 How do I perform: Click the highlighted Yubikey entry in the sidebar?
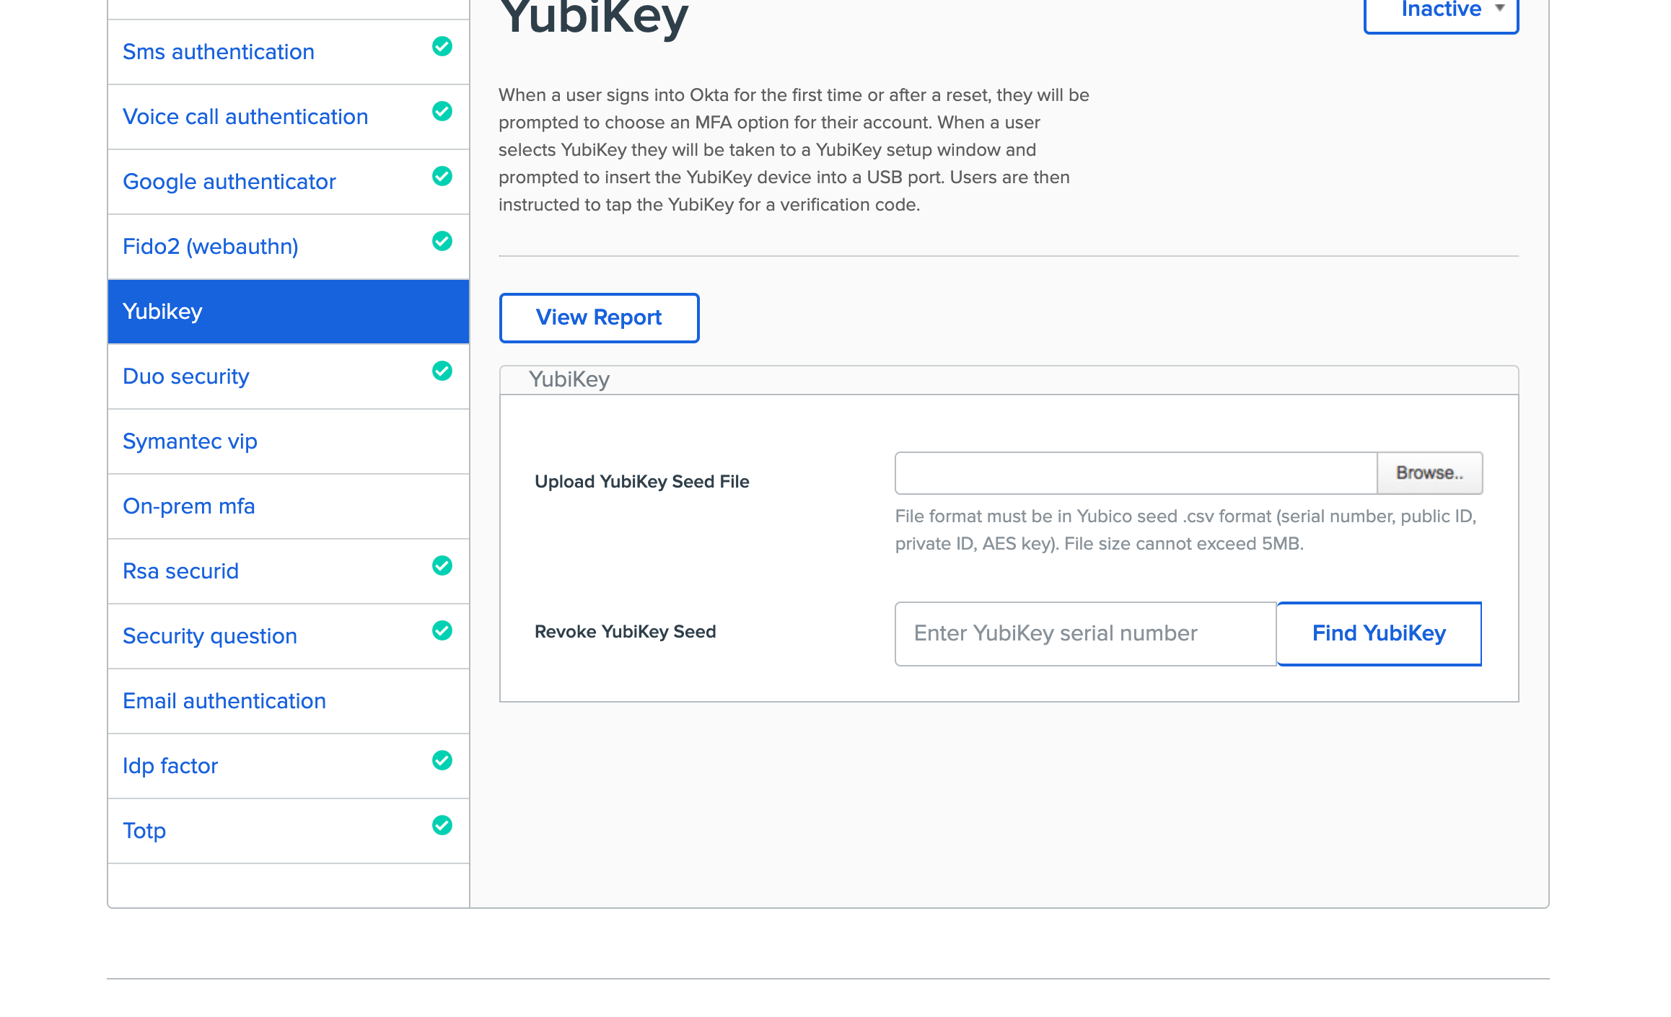[x=163, y=311]
